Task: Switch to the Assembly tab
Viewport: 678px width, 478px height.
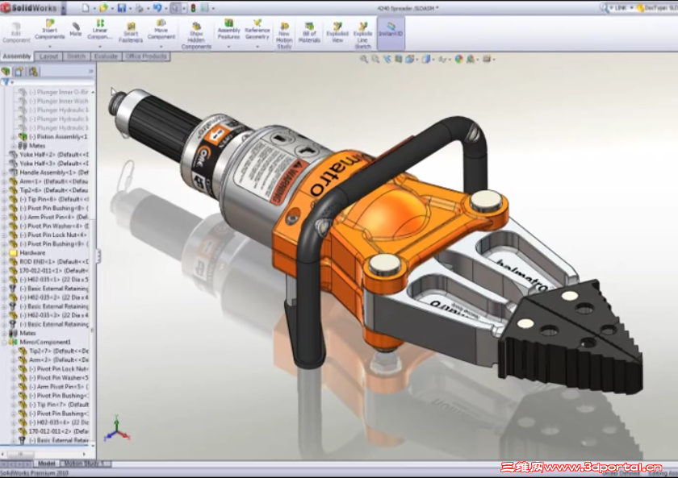Action: 17,56
